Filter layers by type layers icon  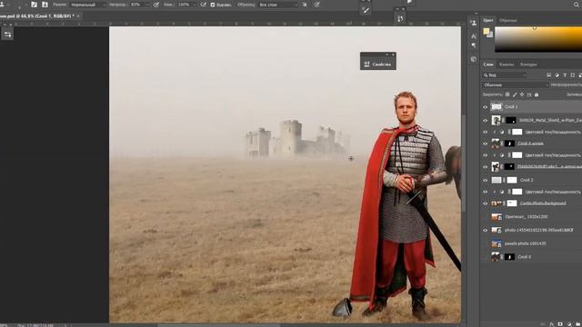coord(565,74)
